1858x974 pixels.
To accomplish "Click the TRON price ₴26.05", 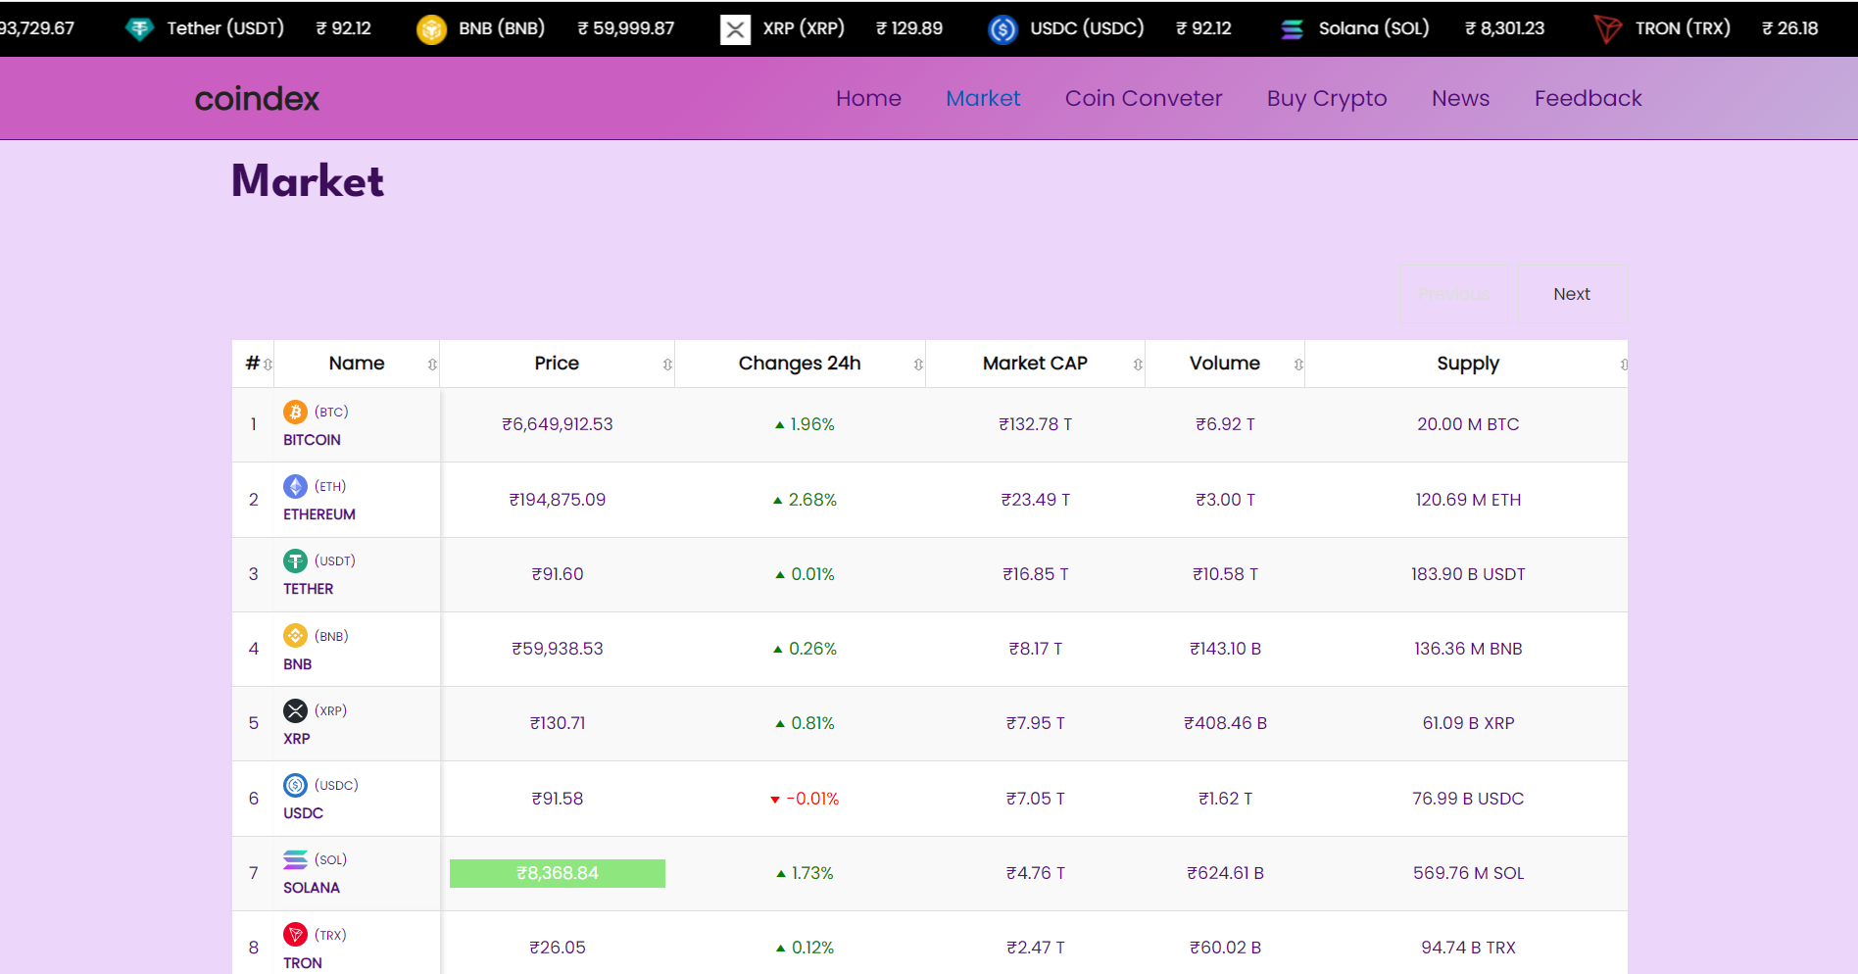I will (x=558, y=948).
